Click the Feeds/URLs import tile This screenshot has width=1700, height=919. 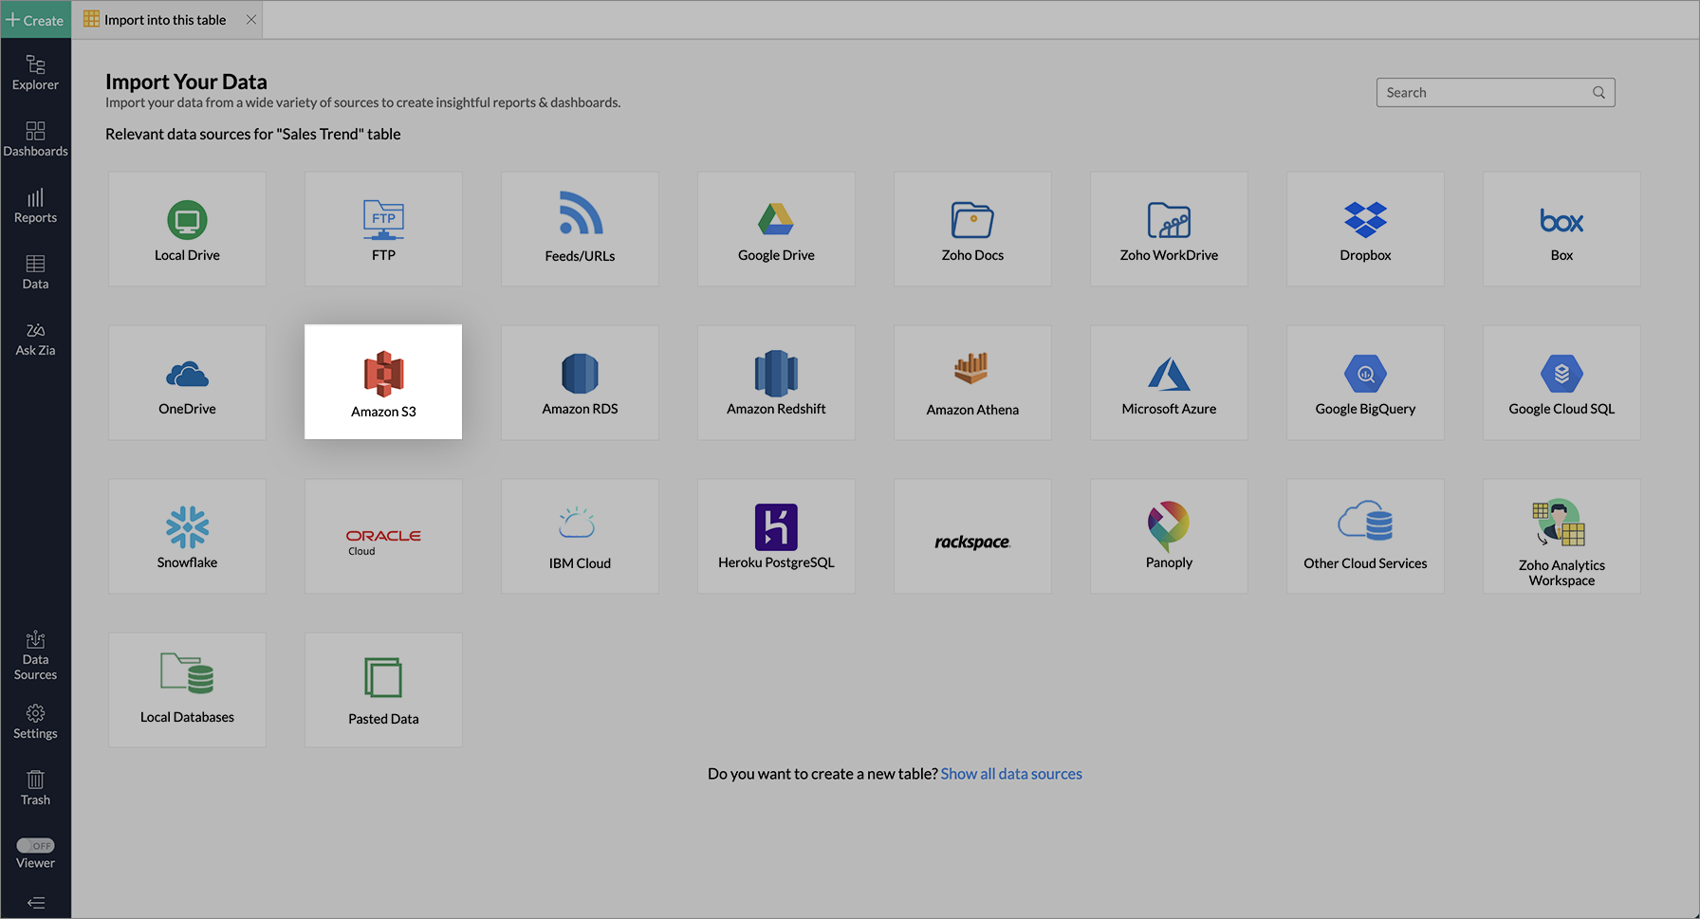(x=580, y=230)
